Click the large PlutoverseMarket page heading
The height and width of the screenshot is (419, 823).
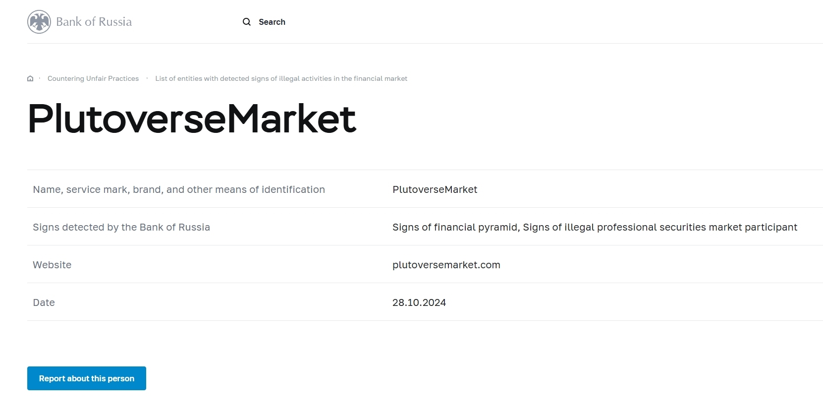tap(192, 119)
